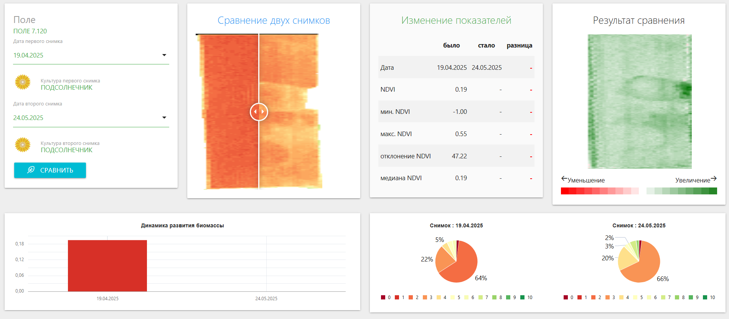Click the leaf icon on the СРАВНИТЬ button
The width and height of the screenshot is (729, 319).
[x=31, y=170]
